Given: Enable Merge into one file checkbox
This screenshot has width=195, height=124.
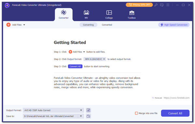Looking at the screenshot, I should 136,113.
